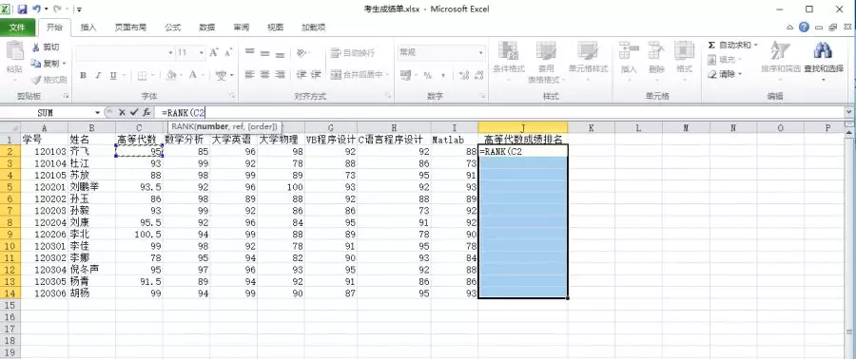Viewport: 856px width, 359px height.
Task: Click the Increase Indent icon
Action: coord(316,74)
